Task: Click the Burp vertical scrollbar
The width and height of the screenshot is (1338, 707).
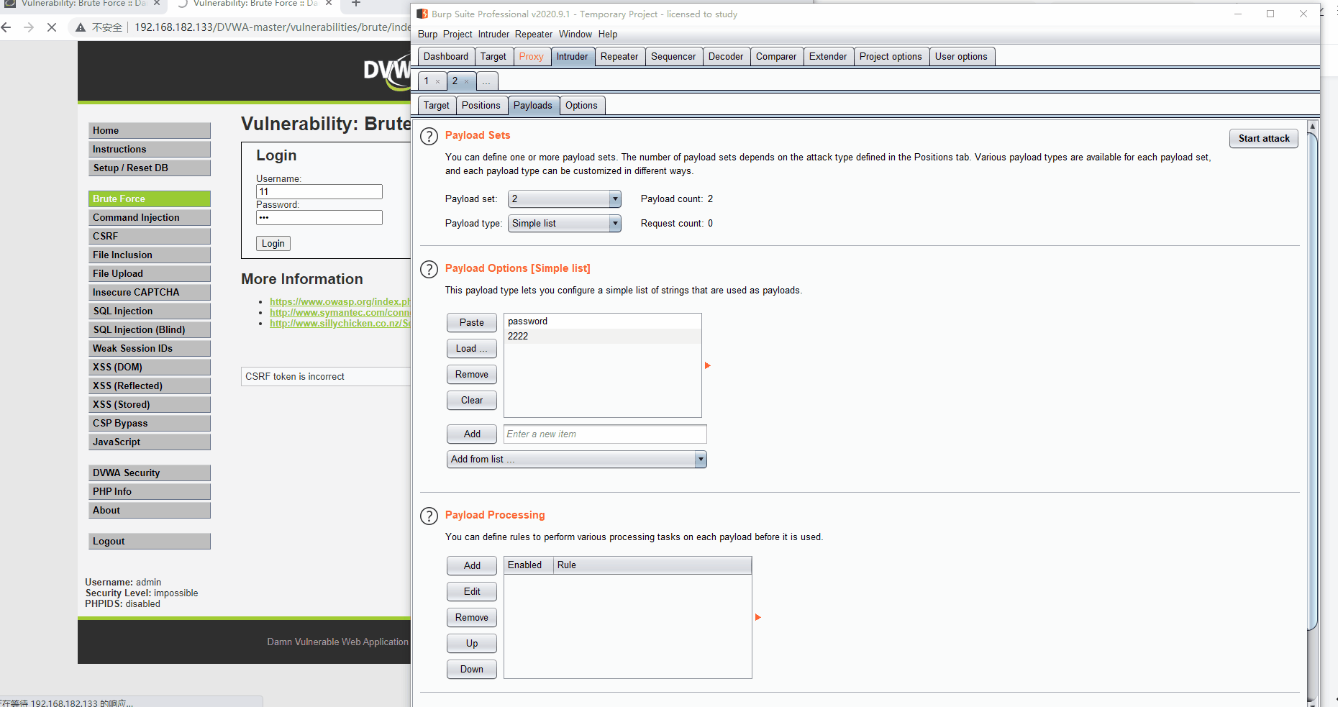Action: pos(1313,381)
